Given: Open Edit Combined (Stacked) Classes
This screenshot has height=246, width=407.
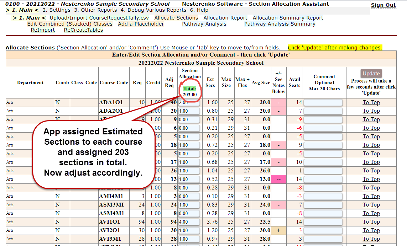Looking at the screenshot, I should point(70,24).
